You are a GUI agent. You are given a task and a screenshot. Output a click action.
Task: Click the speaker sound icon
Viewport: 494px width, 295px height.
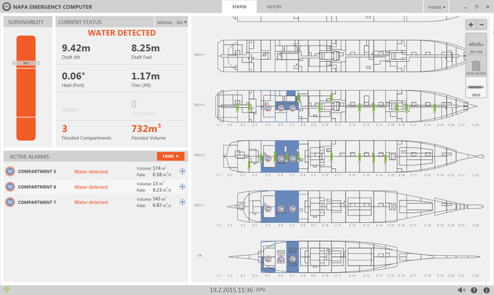coord(462,290)
